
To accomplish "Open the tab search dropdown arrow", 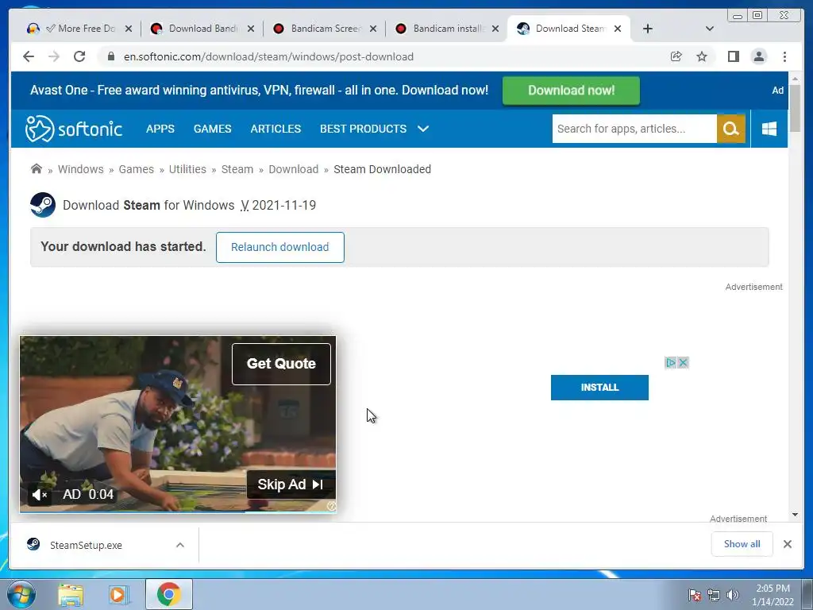I will [710, 29].
